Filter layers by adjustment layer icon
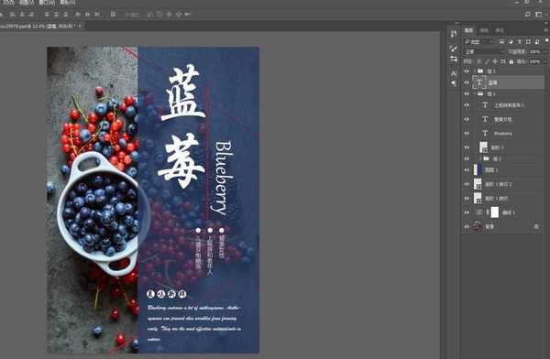 click(x=511, y=42)
